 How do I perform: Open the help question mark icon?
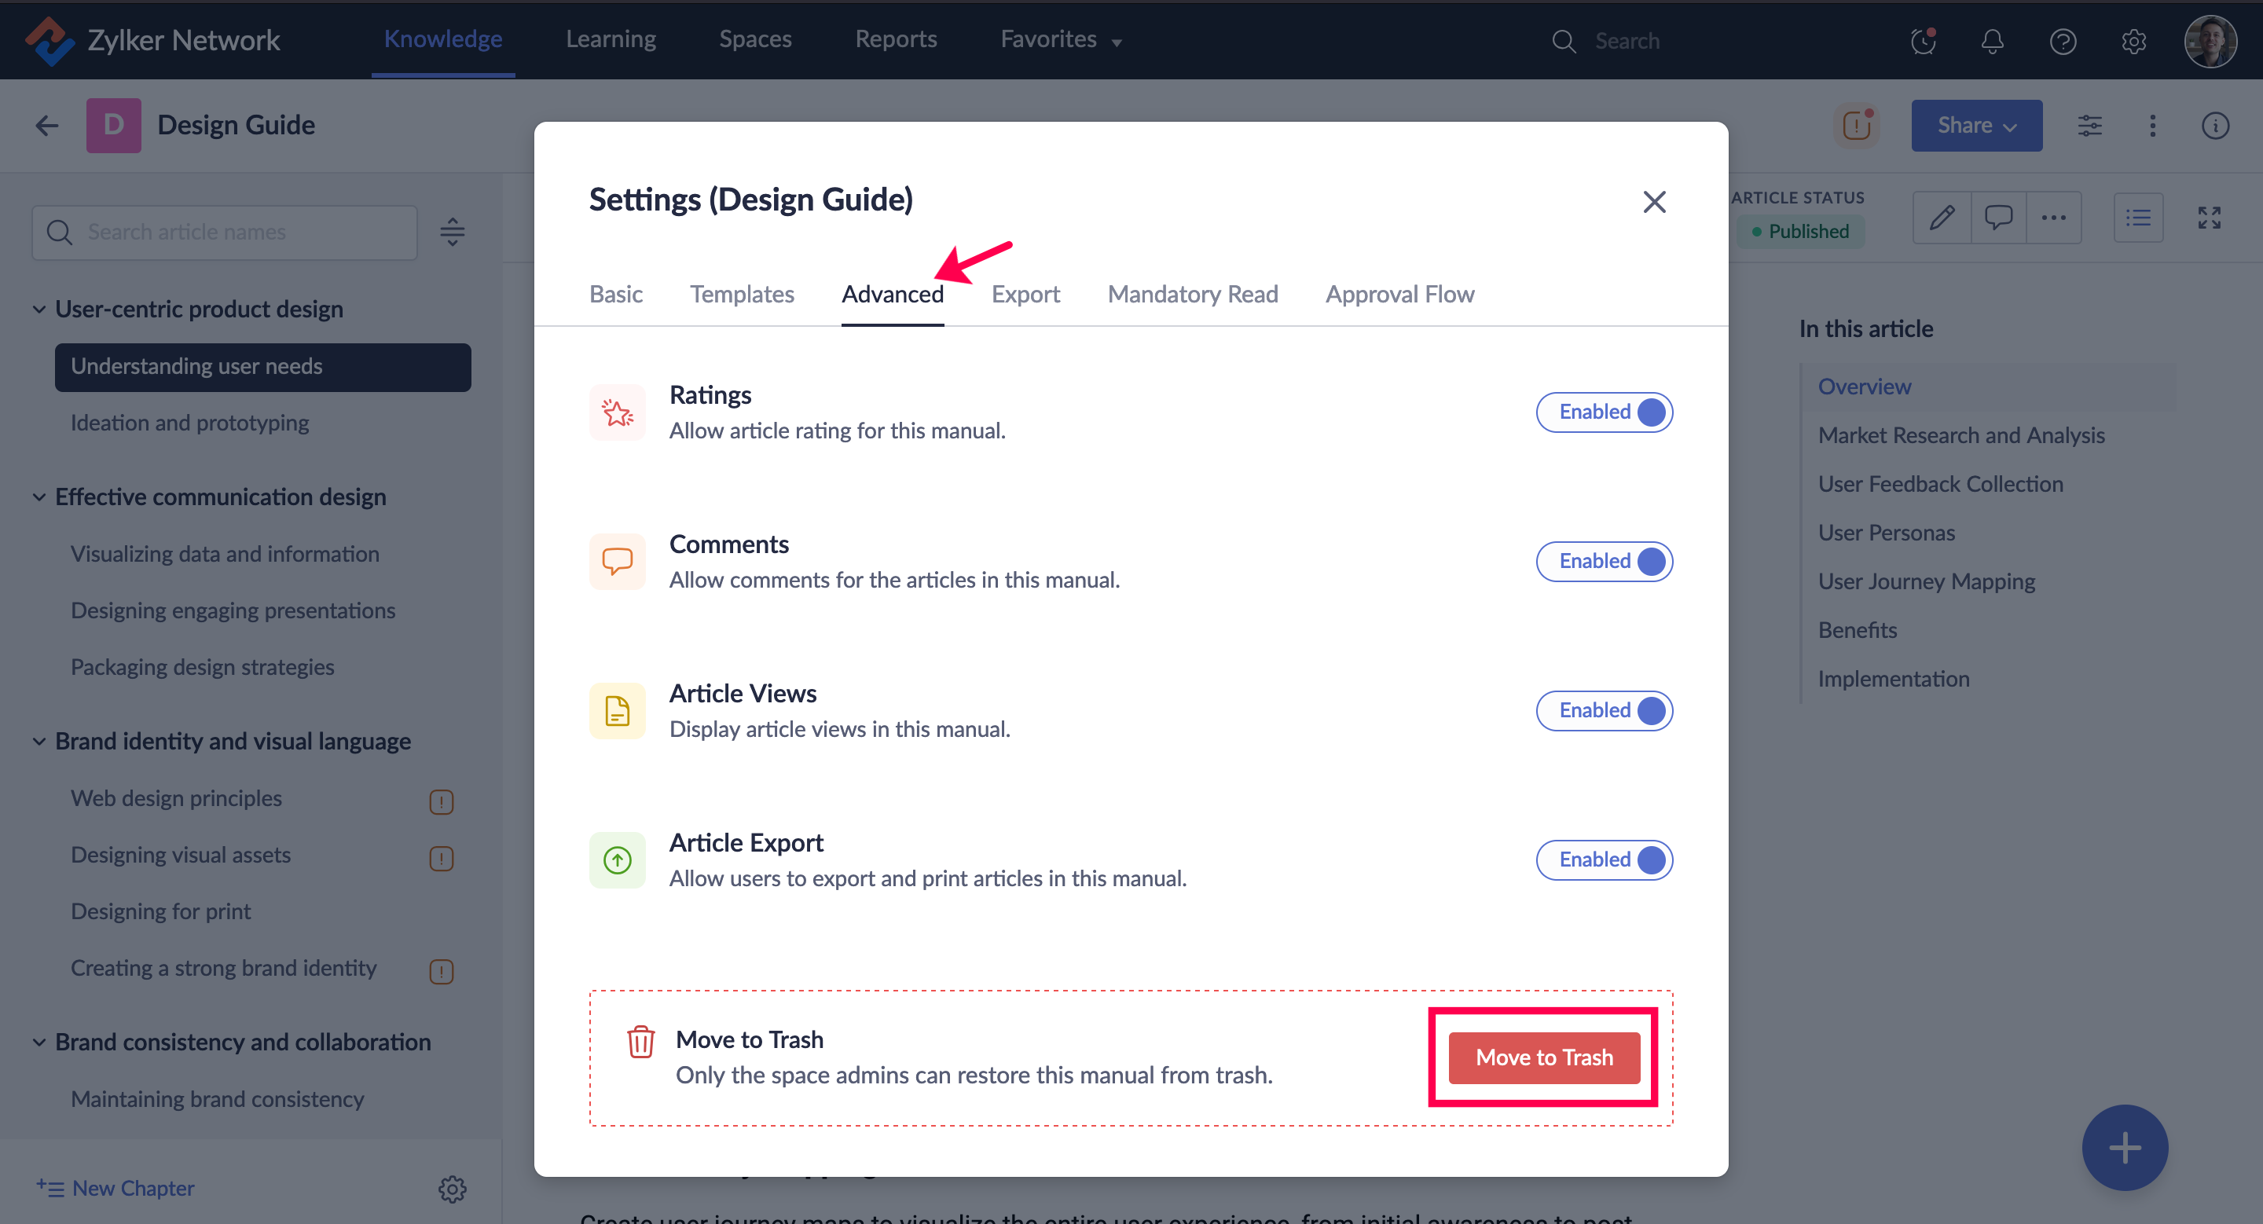point(2062,42)
